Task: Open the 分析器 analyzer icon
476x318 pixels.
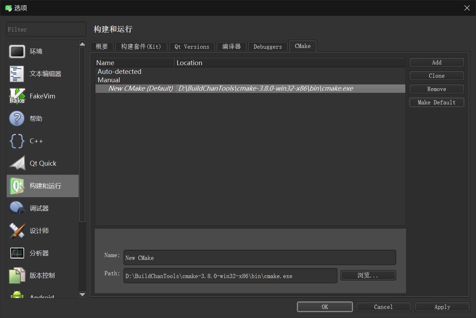Action: point(17,253)
